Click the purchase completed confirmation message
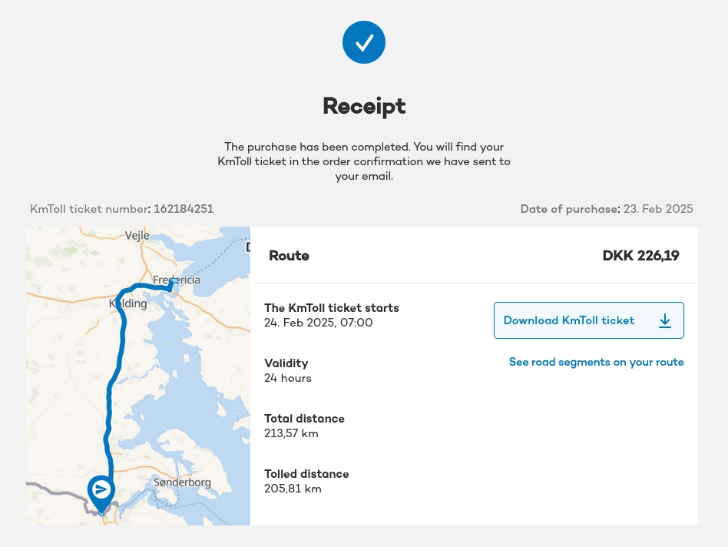 364,161
